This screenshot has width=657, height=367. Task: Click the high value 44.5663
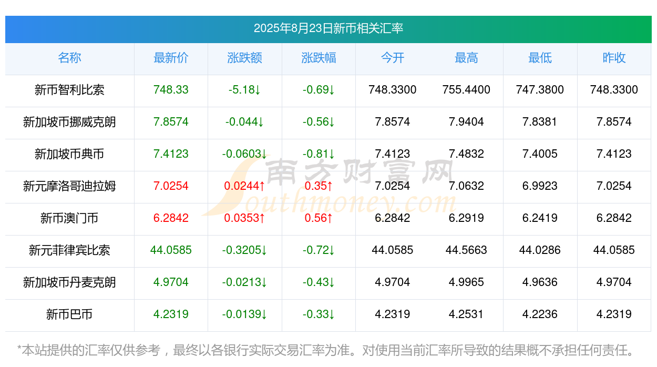[466, 250]
